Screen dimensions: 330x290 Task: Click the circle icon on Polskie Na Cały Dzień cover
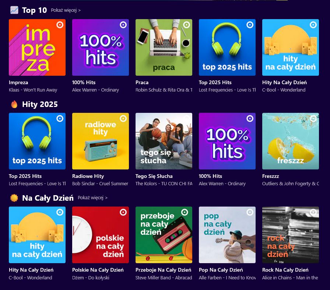[123, 212]
